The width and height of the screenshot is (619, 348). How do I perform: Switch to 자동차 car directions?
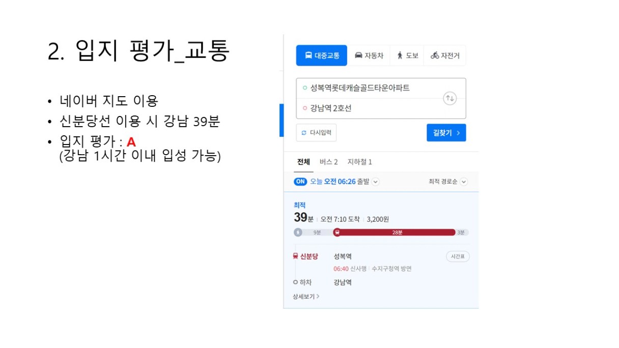tap(369, 55)
